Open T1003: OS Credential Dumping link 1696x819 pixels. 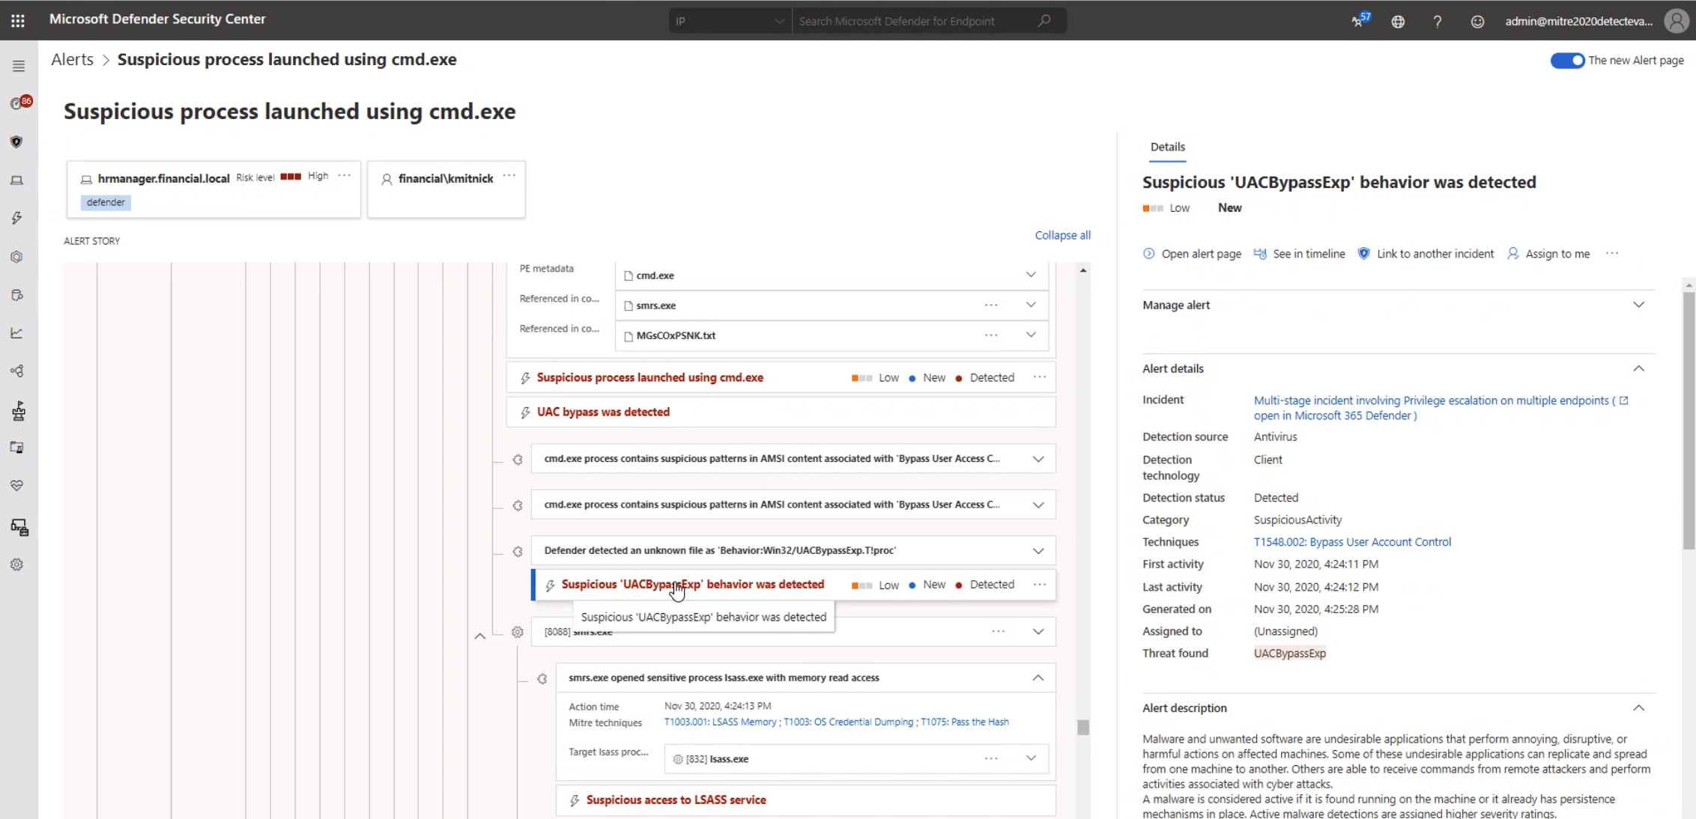click(x=848, y=722)
